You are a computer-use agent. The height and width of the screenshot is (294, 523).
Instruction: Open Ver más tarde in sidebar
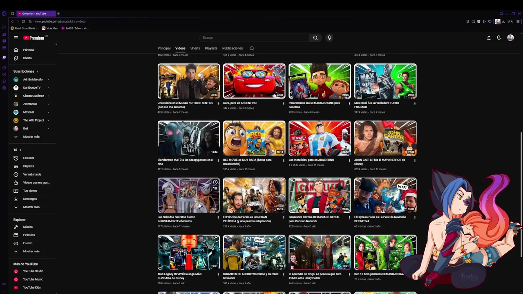32,174
